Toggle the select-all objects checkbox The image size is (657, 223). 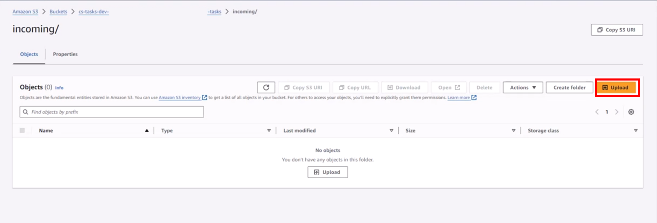[22, 130]
